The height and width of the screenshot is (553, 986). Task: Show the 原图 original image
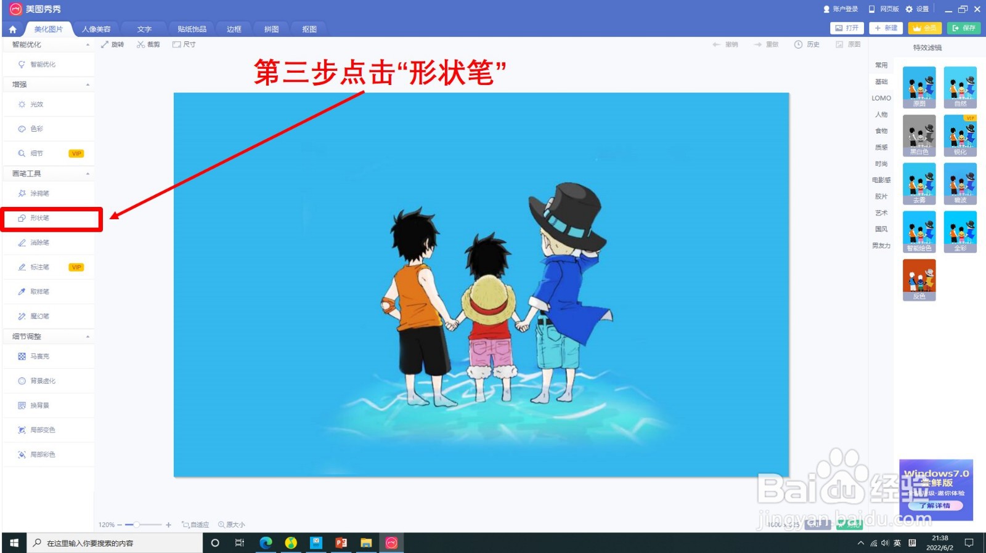click(848, 44)
